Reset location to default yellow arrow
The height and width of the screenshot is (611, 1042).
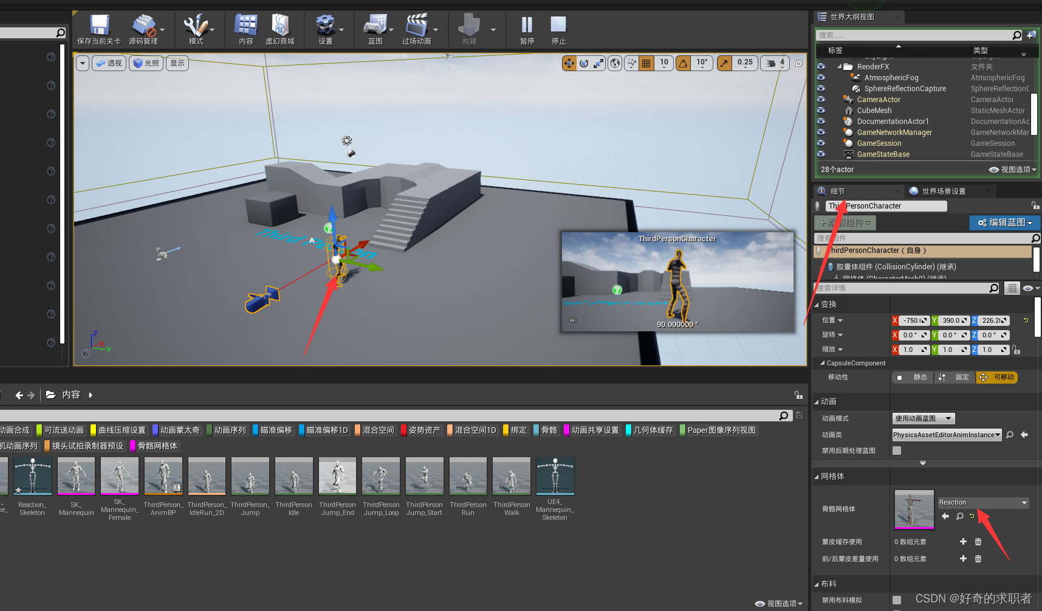point(1026,320)
